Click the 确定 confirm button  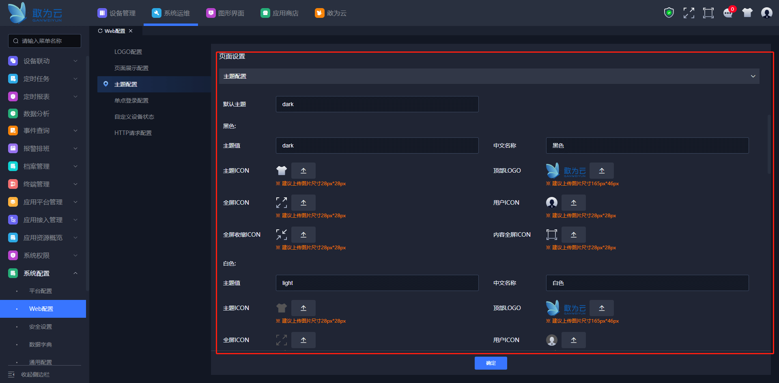point(491,363)
